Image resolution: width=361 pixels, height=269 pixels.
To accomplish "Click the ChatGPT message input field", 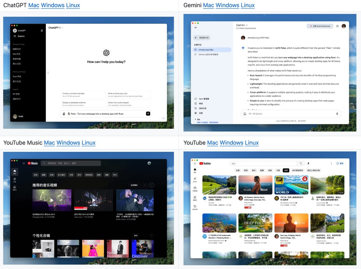I will pyautogui.click(x=106, y=114).
